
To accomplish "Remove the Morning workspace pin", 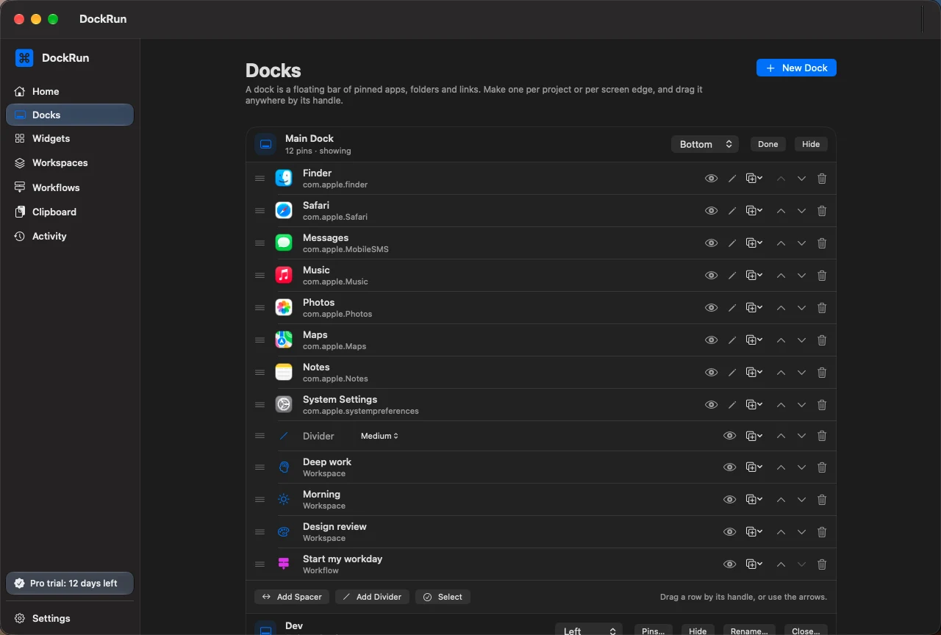I will click(822, 500).
